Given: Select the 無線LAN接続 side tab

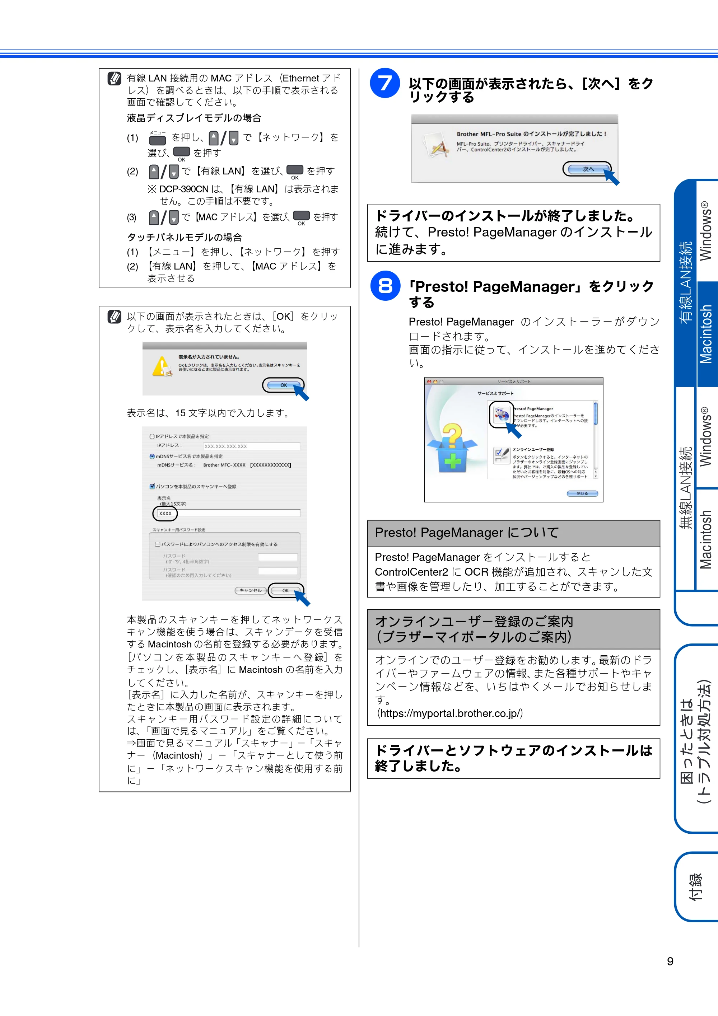Looking at the screenshot, I should [x=686, y=488].
